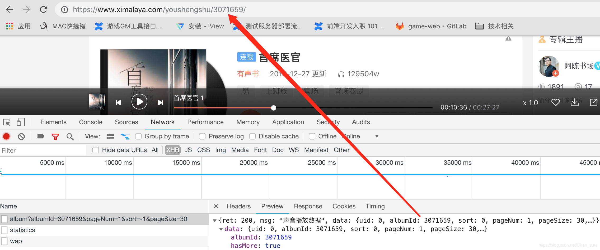Image resolution: width=600 pixels, height=250 pixels.
Task: Enable the Offline checkbox
Action: [312, 136]
